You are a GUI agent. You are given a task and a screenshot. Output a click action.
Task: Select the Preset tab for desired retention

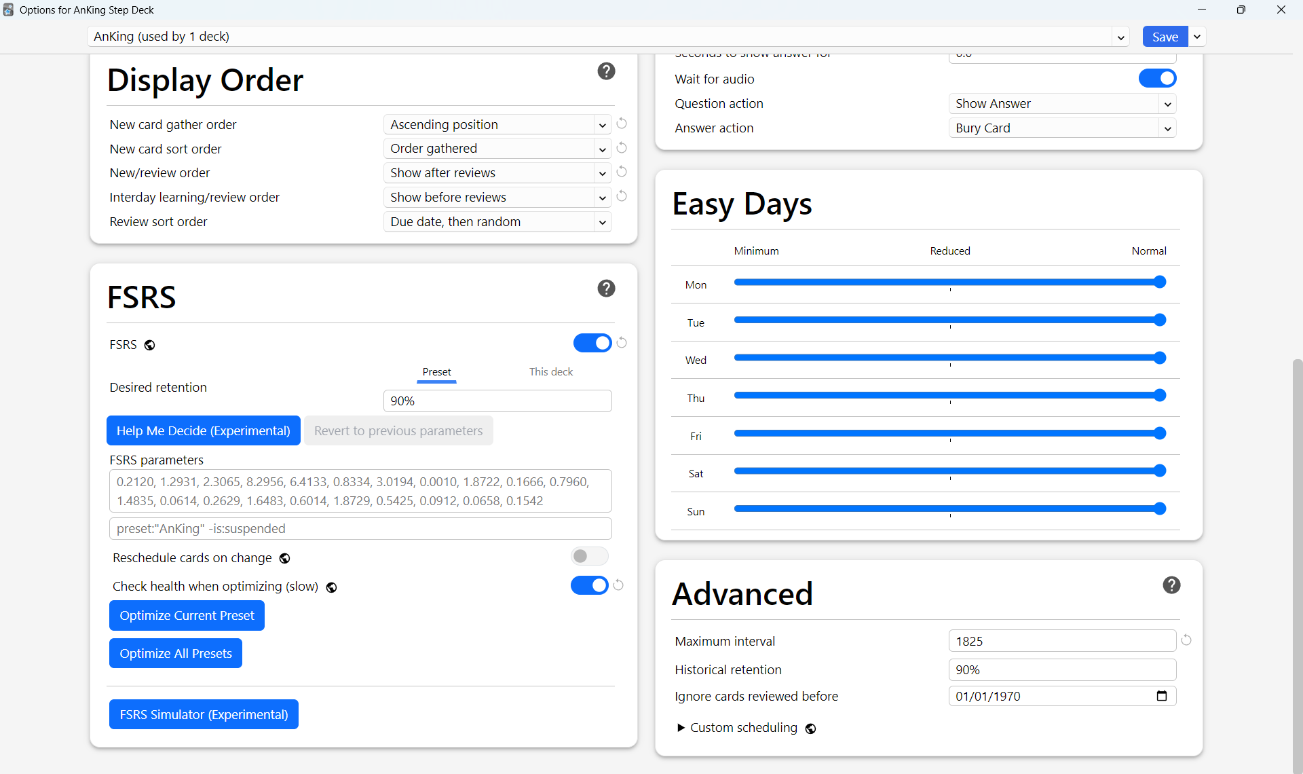pos(436,372)
